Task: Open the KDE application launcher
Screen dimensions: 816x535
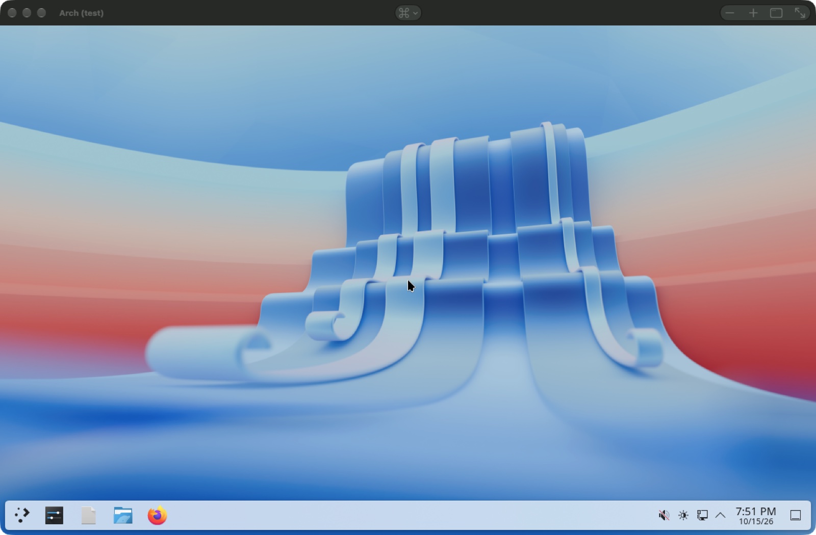Action: click(21, 515)
